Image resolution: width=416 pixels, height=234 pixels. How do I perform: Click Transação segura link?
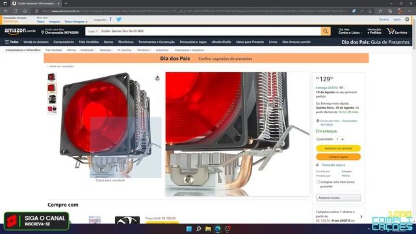(333, 165)
